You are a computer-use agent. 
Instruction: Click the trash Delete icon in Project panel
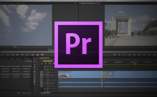pos(29,93)
